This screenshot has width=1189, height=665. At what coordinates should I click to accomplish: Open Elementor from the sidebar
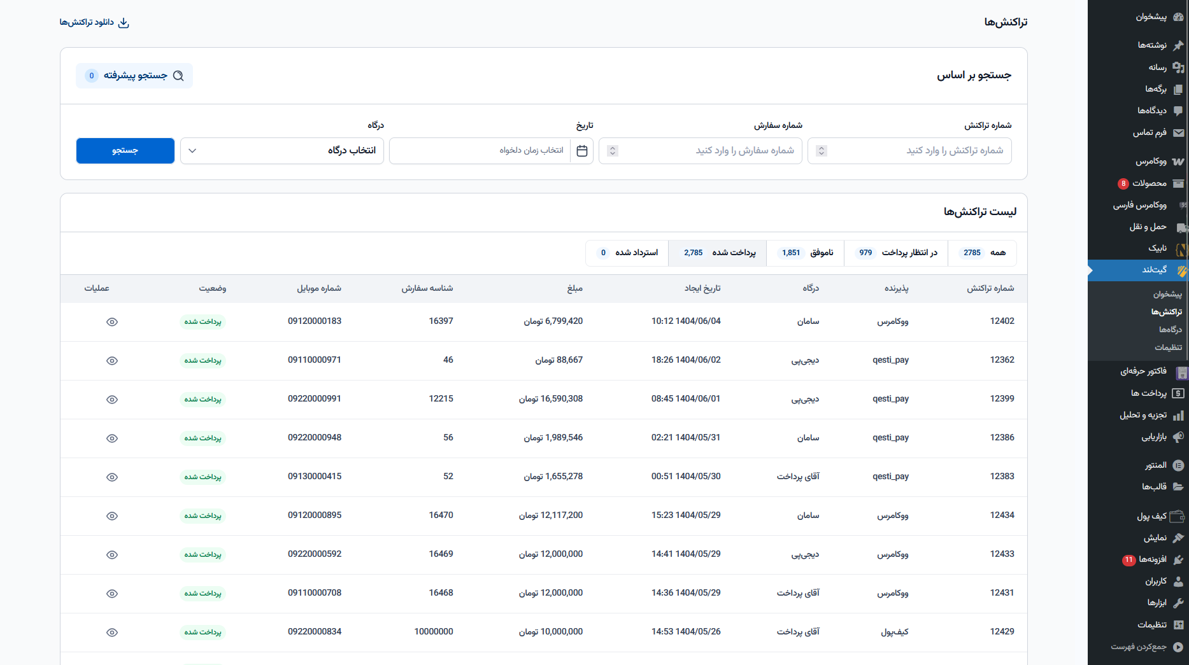1155,465
